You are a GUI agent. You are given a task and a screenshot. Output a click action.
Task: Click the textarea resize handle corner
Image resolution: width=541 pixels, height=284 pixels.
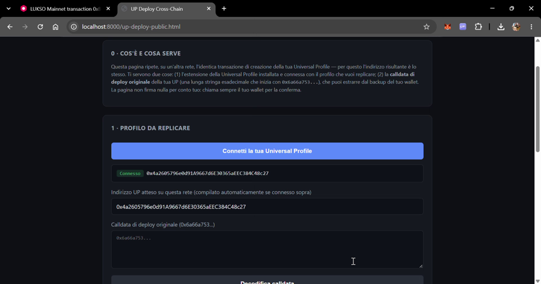421,266
